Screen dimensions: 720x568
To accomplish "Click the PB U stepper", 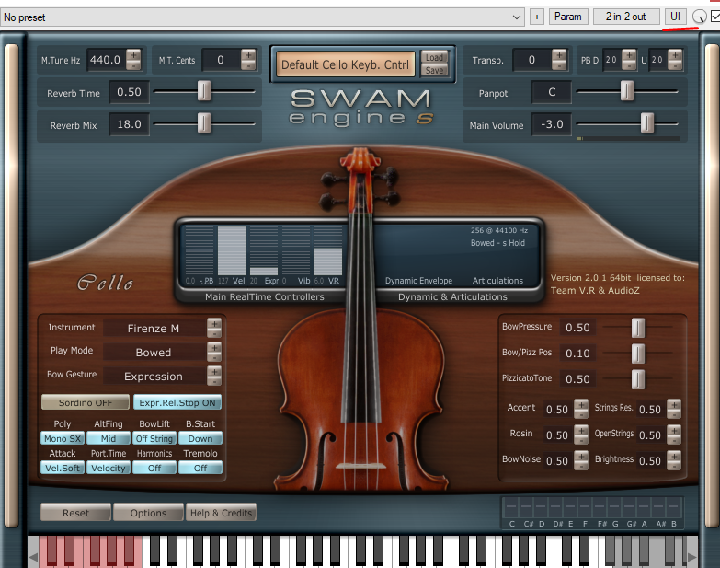I will click(675, 60).
